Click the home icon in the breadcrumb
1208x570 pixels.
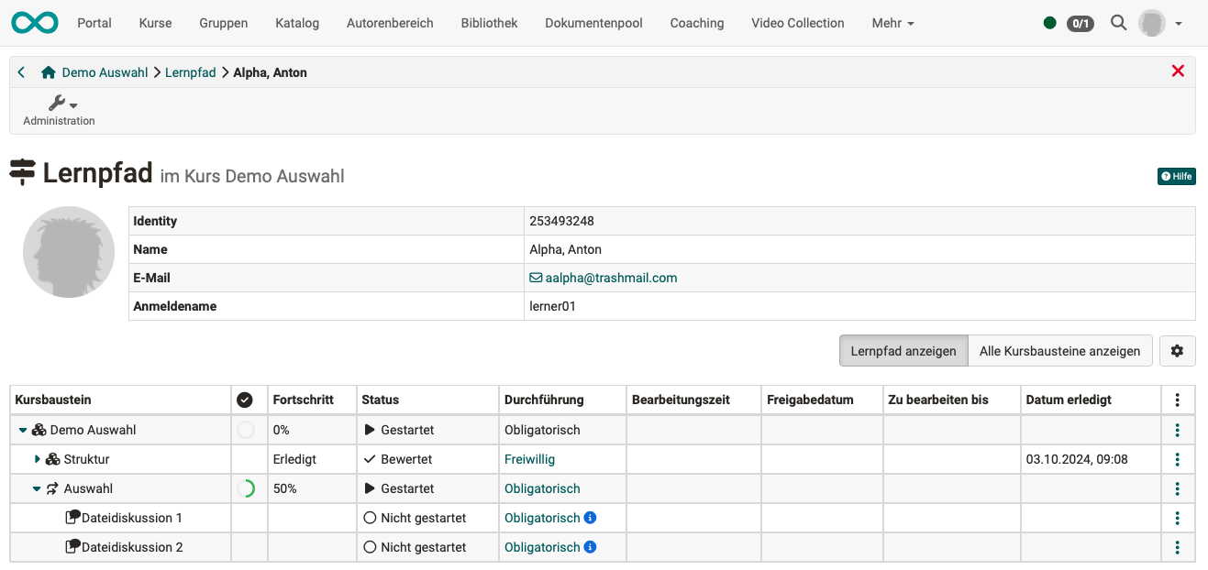[x=47, y=71]
